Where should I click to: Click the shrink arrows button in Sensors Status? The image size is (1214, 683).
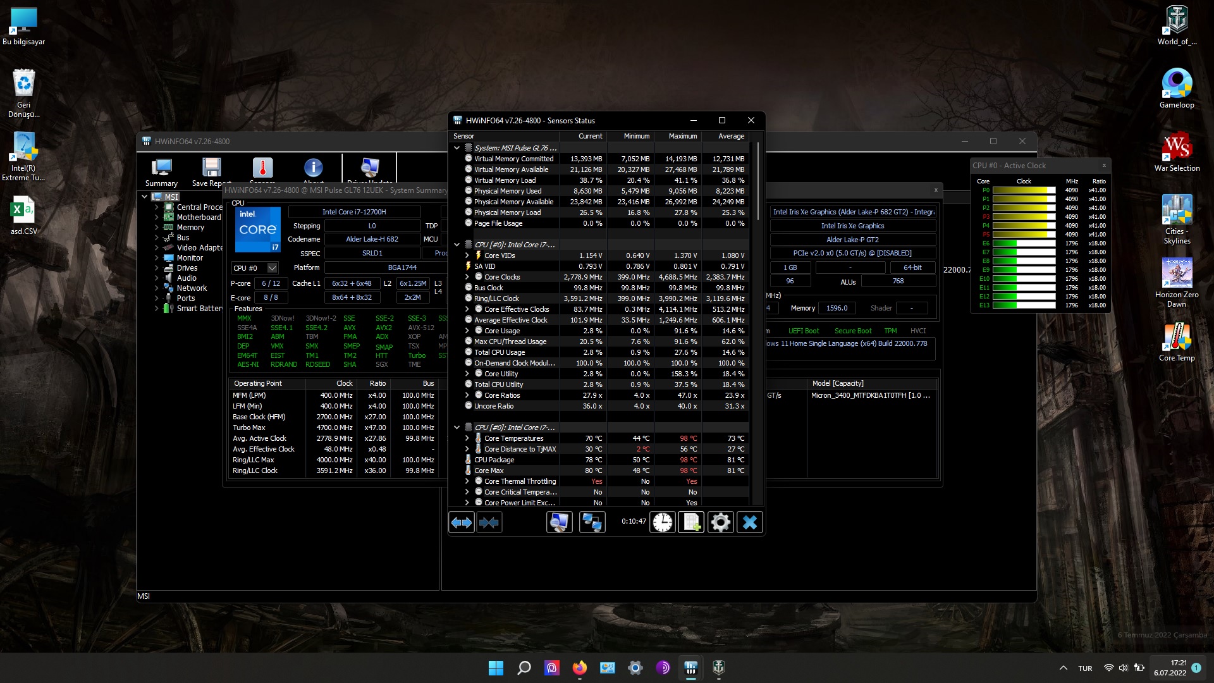[x=489, y=522]
